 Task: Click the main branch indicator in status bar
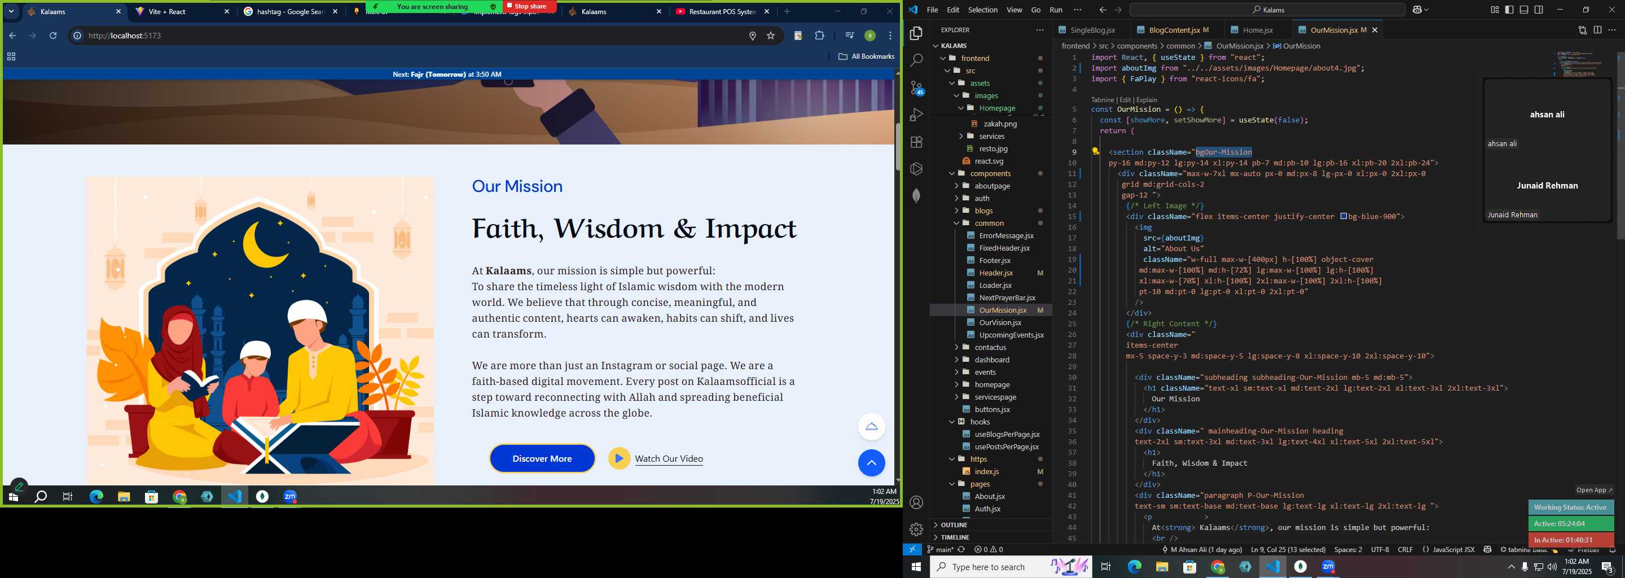[x=940, y=550]
